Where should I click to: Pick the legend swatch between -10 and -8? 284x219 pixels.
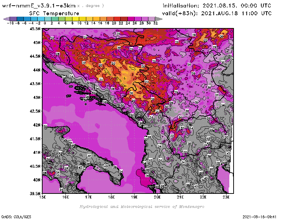click(x=13, y=19)
